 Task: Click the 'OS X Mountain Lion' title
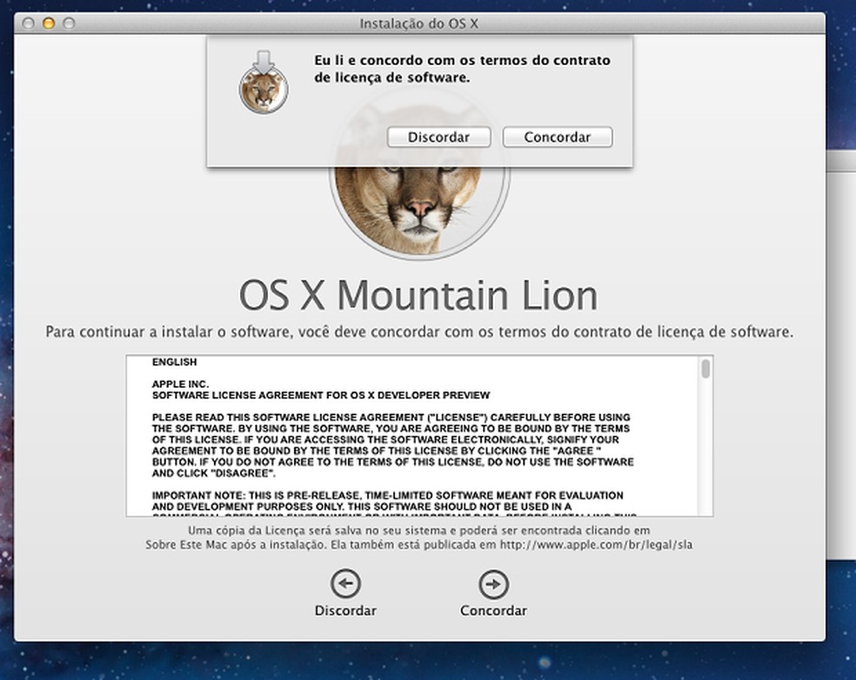coord(418,296)
